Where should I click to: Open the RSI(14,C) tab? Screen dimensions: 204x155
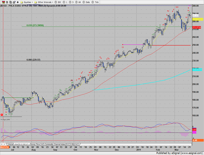75,144
